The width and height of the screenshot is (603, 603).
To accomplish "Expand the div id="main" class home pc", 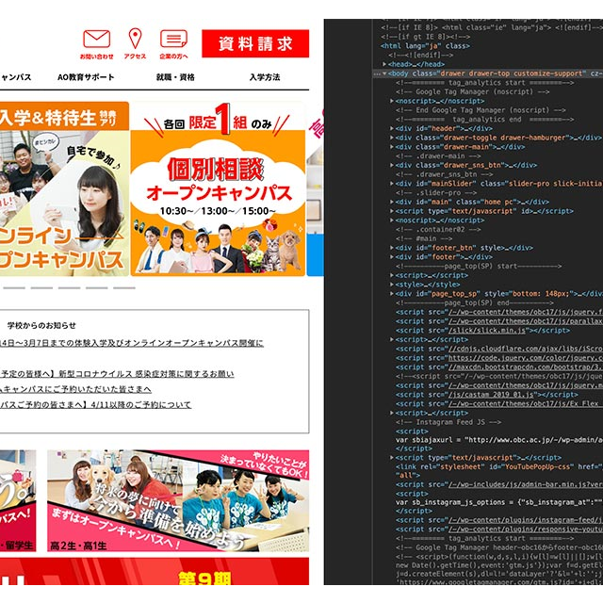I will coord(392,202).
